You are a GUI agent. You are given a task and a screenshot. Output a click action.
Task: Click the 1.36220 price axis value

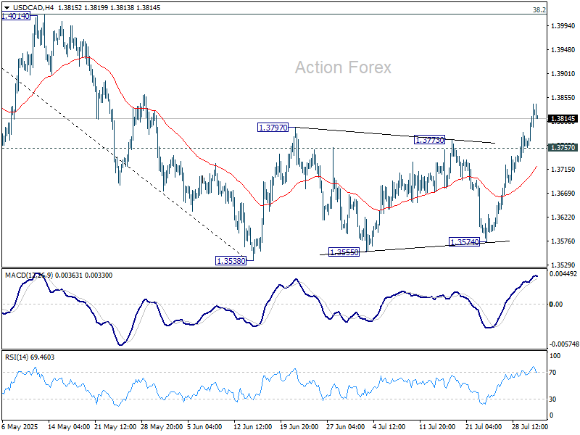point(563,217)
